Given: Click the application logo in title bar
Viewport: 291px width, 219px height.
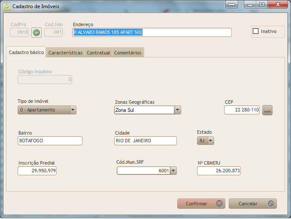Looking at the screenshot, I should click(x=6, y=6).
